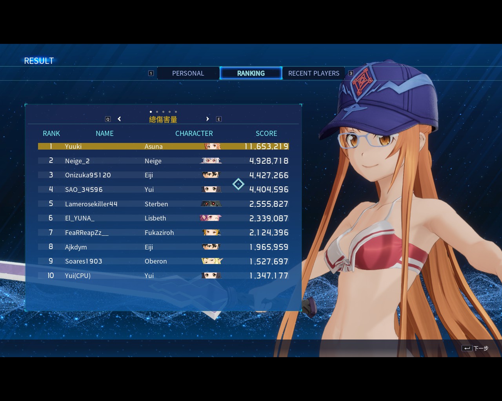The height and width of the screenshot is (401, 502).
Task: Open the RECENT PLAYERS tab
Action: (x=314, y=73)
